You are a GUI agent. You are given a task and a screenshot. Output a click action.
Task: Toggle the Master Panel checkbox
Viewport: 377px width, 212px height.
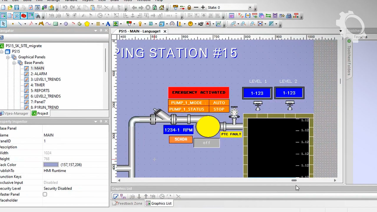pos(45,194)
